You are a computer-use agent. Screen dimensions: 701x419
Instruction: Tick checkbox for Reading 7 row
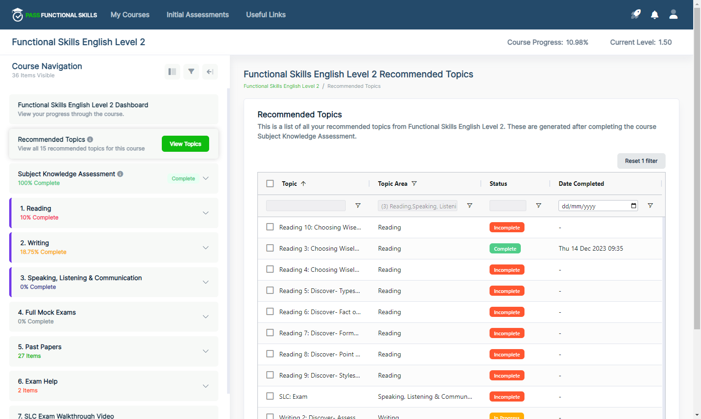tap(270, 333)
